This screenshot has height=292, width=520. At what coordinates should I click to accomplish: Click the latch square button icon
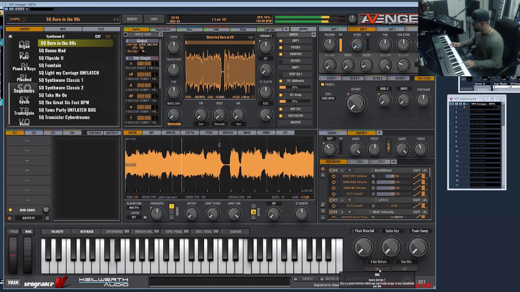(145, 217)
